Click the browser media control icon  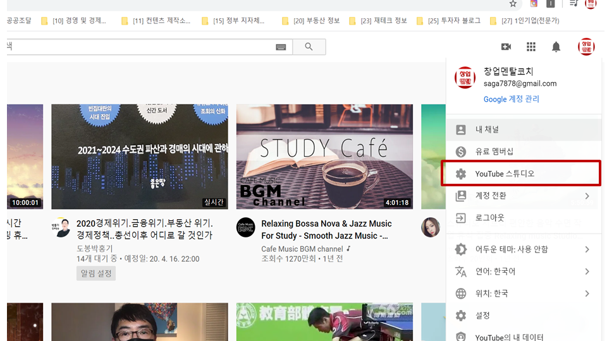pos(573,4)
